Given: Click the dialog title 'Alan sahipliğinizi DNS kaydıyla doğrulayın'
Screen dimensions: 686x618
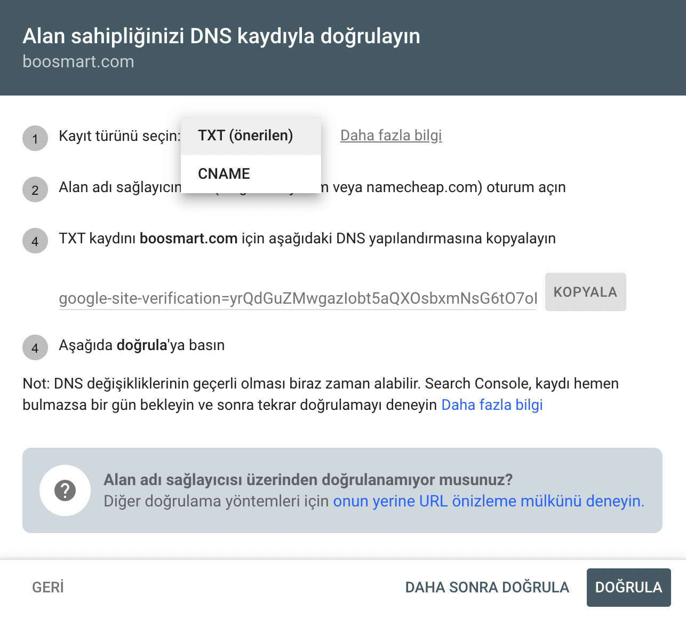Looking at the screenshot, I should coord(221,36).
